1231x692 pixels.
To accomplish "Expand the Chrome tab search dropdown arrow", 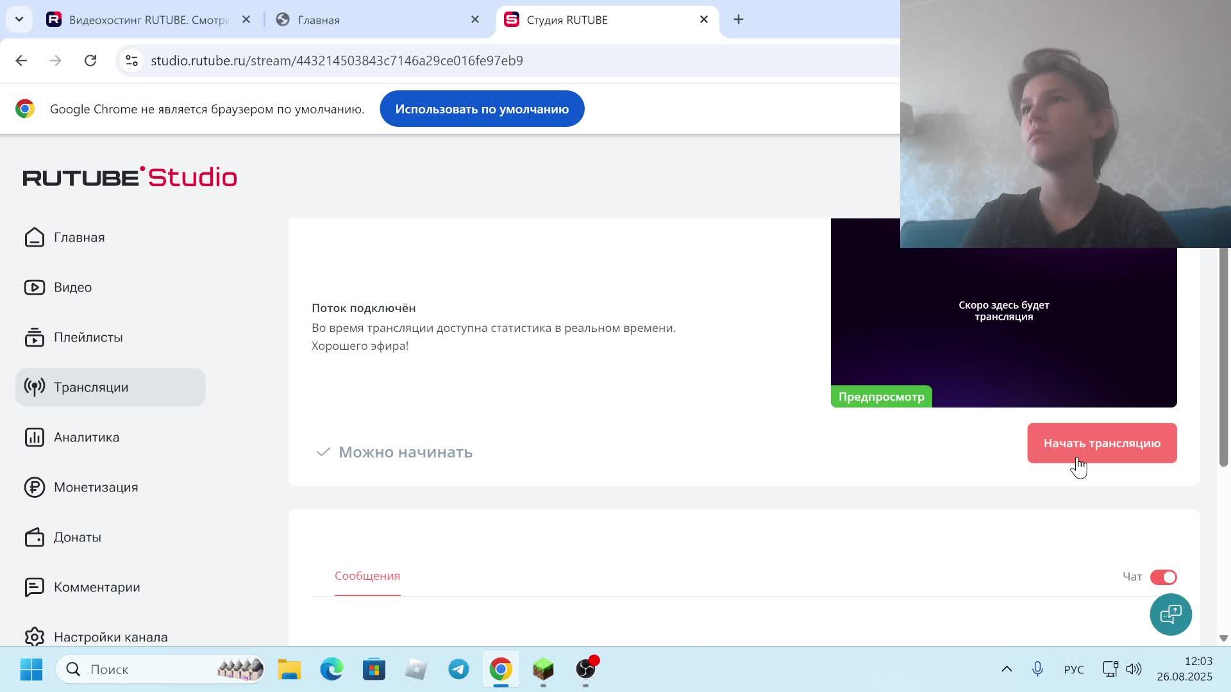I will (x=19, y=19).
